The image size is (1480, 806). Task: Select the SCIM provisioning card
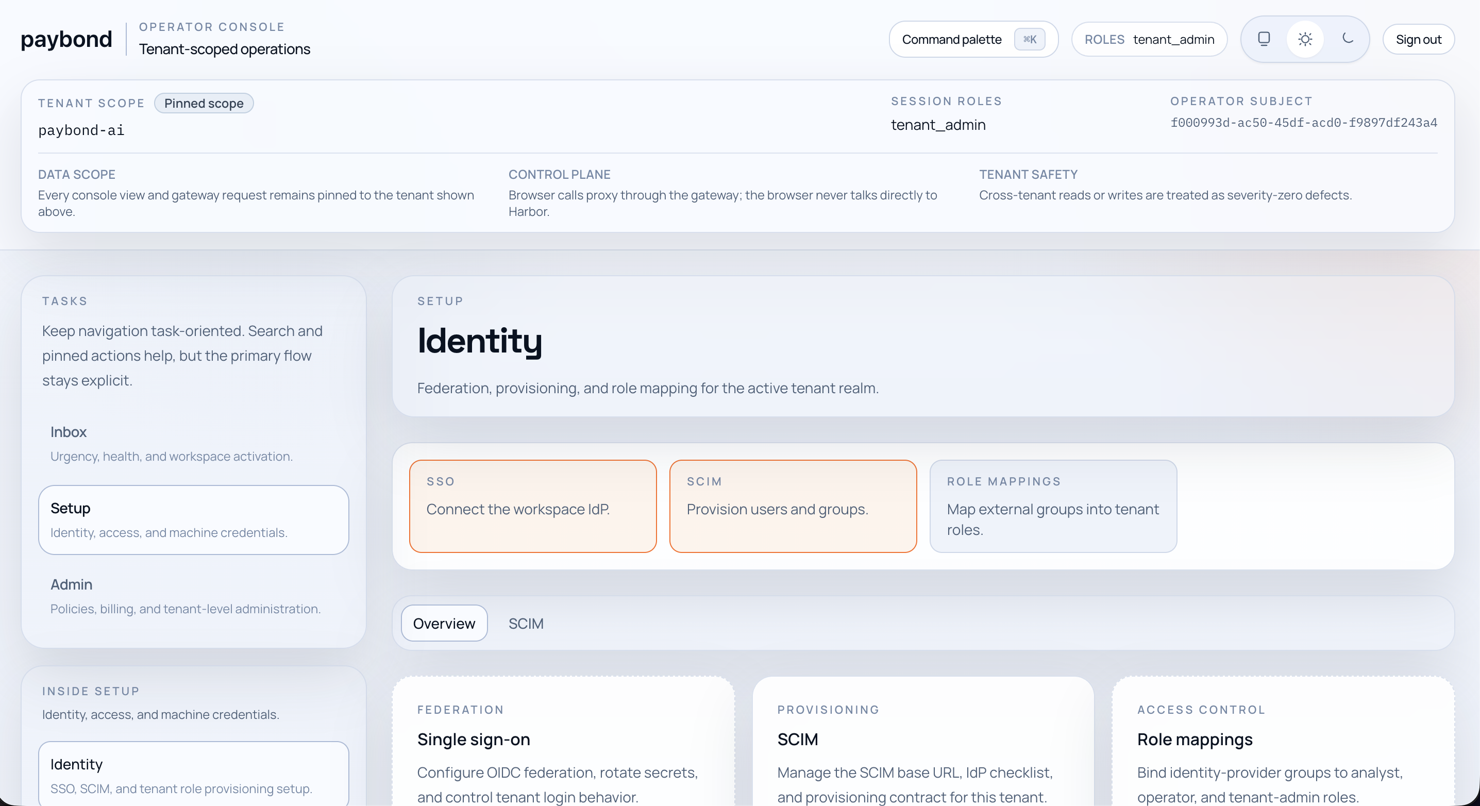click(793, 506)
